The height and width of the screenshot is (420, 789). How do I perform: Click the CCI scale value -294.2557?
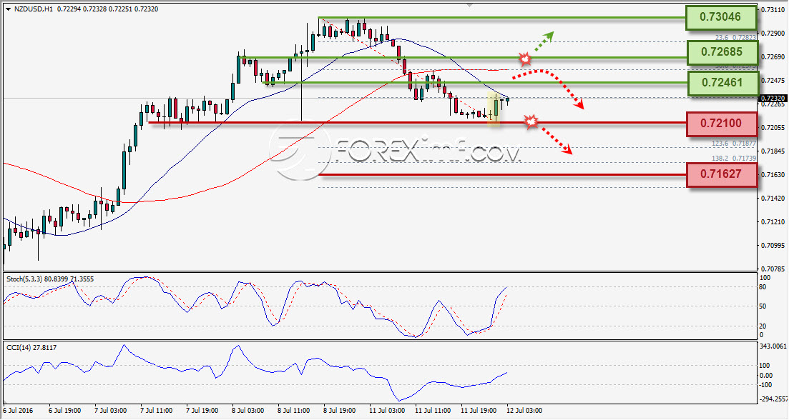coord(773,399)
